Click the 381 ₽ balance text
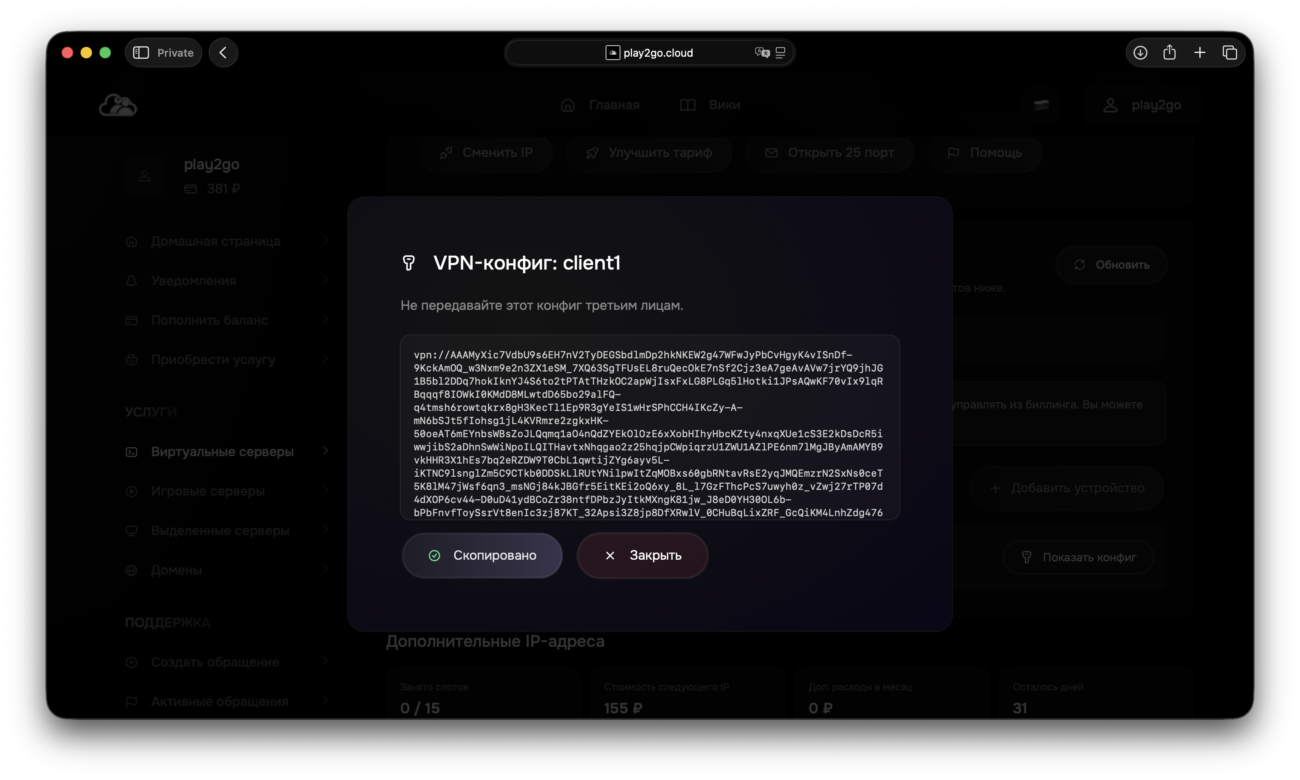This screenshot has width=1300, height=780. [x=224, y=189]
